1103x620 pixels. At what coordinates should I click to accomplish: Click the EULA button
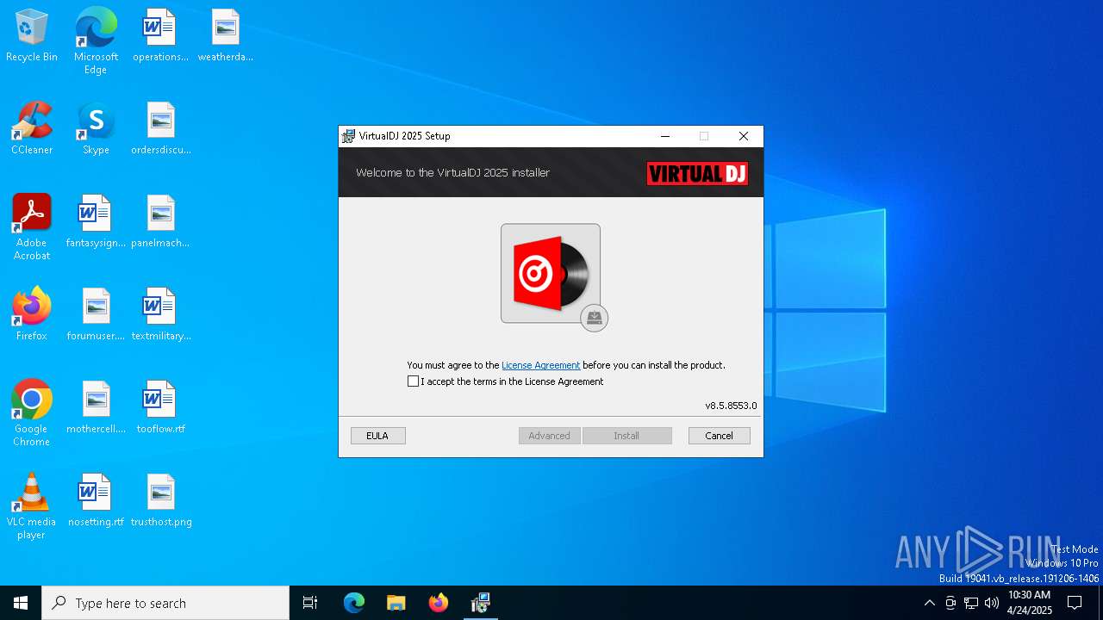point(377,436)
